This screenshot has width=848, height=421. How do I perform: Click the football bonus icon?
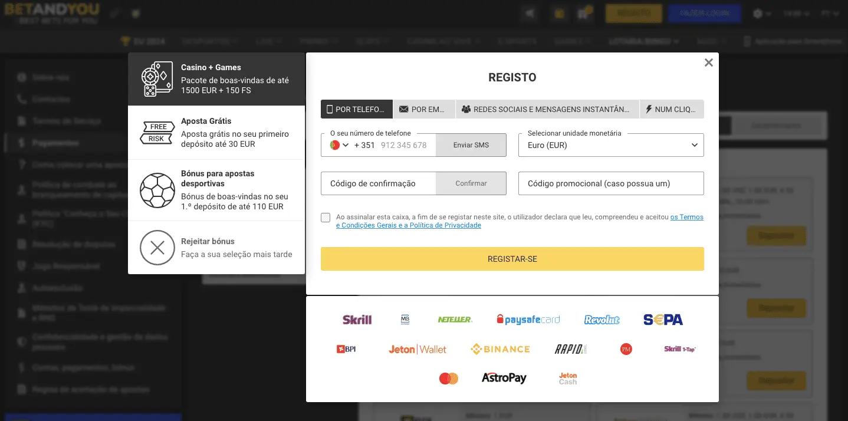click(157, 190)
